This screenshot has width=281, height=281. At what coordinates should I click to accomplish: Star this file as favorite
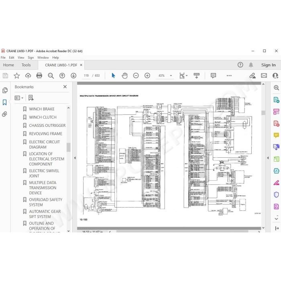(17, 75)
